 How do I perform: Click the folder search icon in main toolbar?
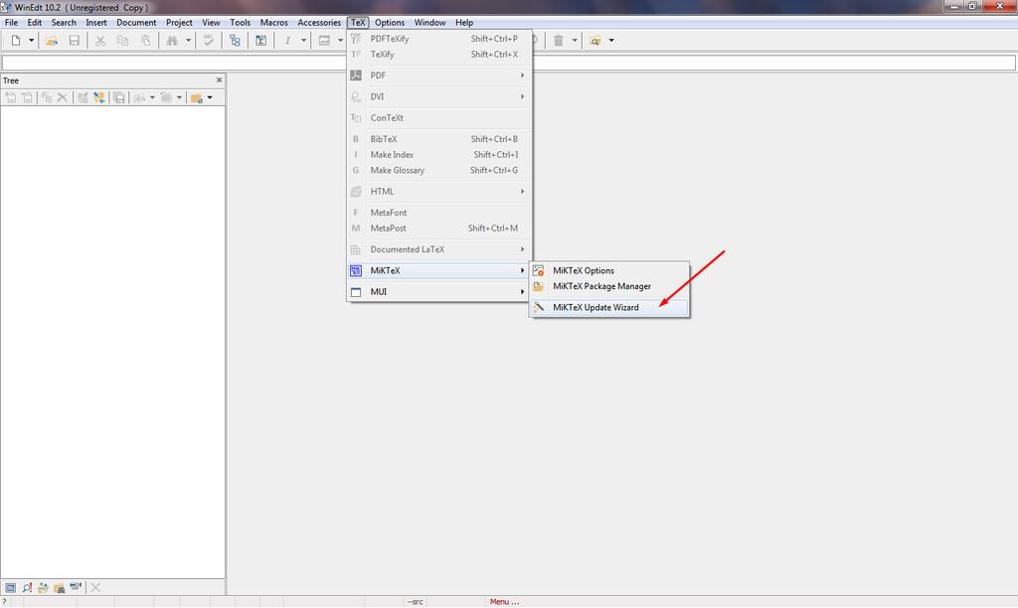[x=594, y=40]
